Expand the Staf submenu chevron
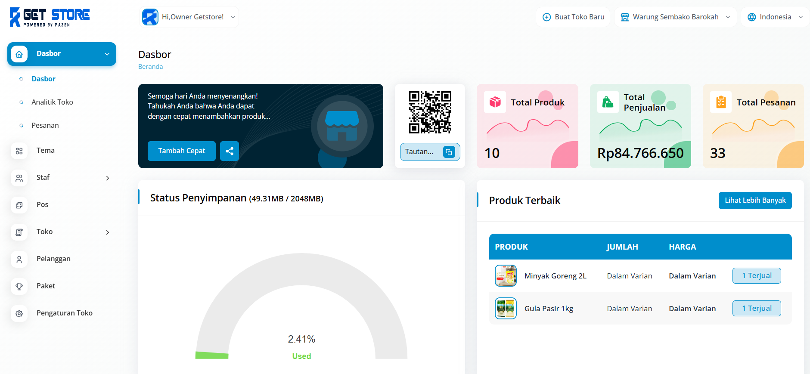Viewport: 810px width, 374px height. coord(108,178)
